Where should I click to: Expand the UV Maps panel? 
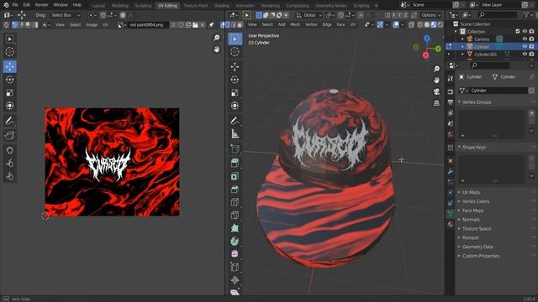point(471,192)
